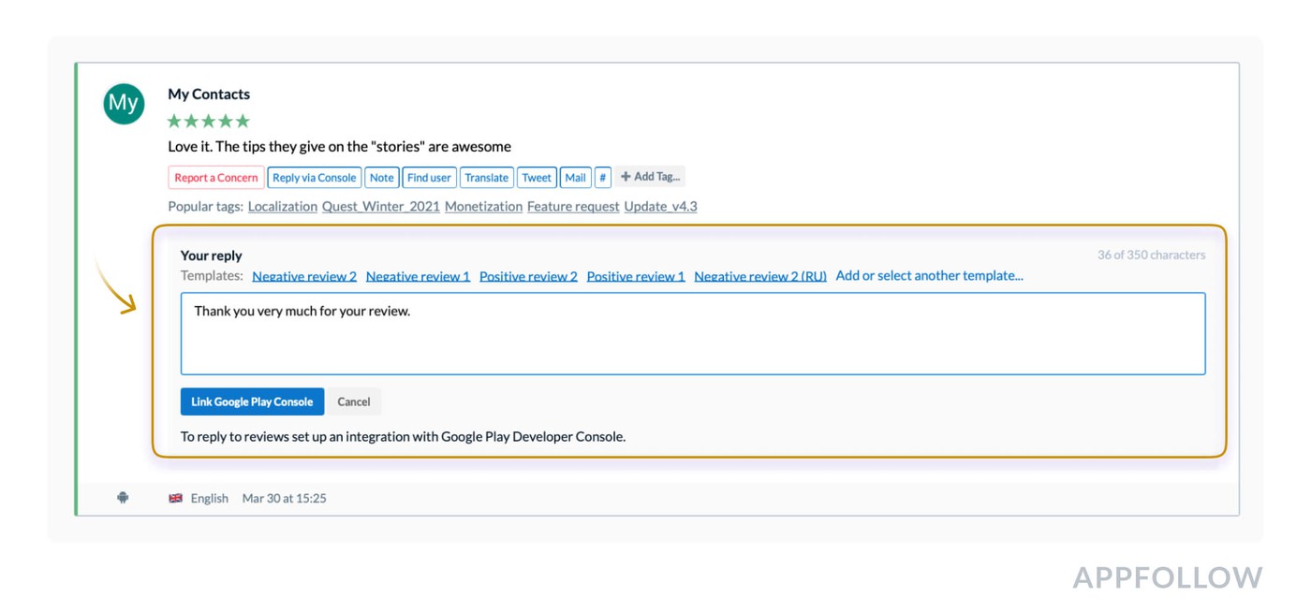The image size is (1311, 612).
Task: Click the Android platform icon
Action: [x=123, y=498]
